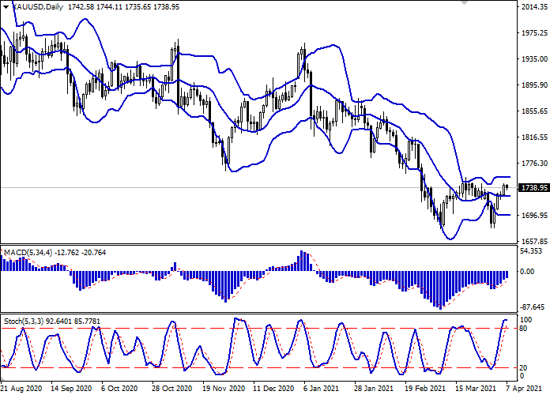Click the 21 Aug 2020 date label

pyautogui.click(x=21, y=389)
